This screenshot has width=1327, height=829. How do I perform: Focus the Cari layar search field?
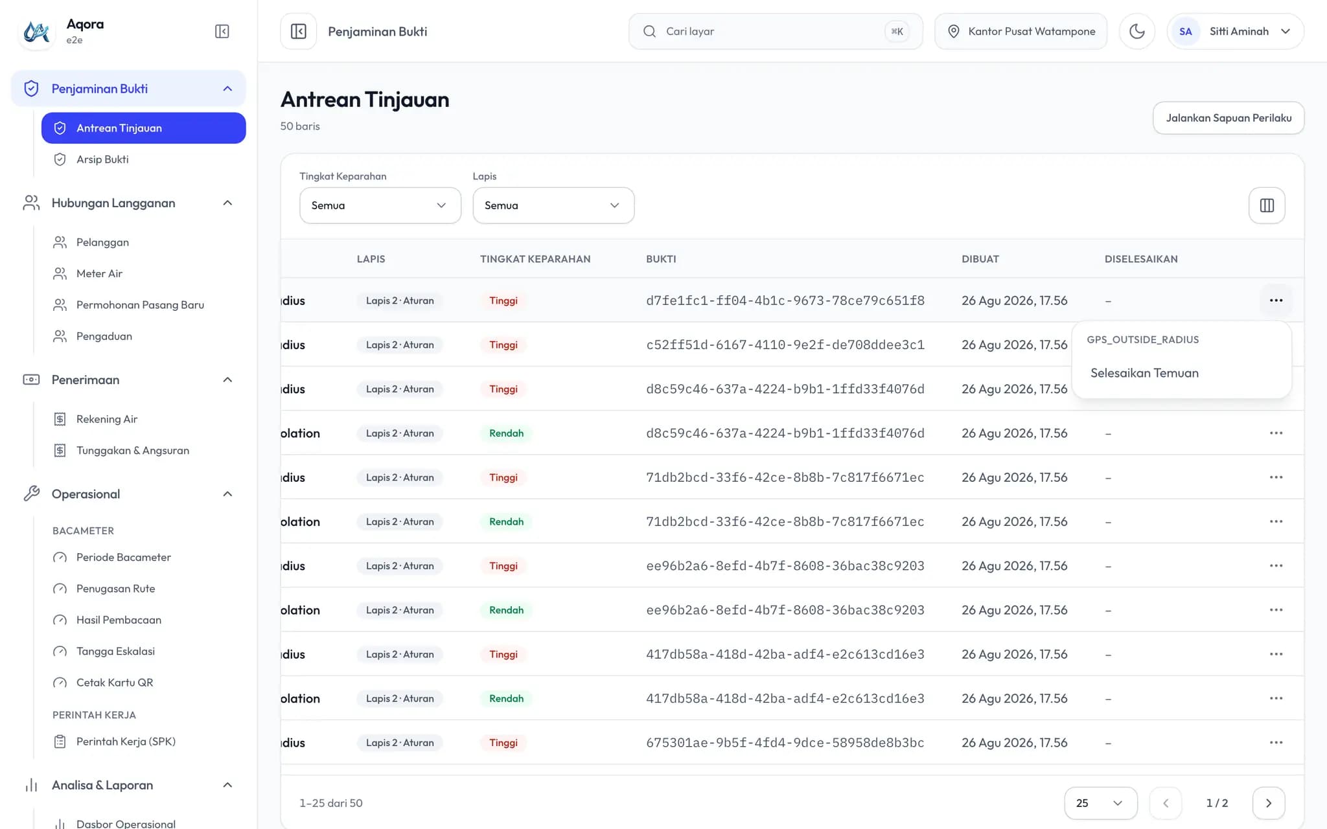point(776,31)
